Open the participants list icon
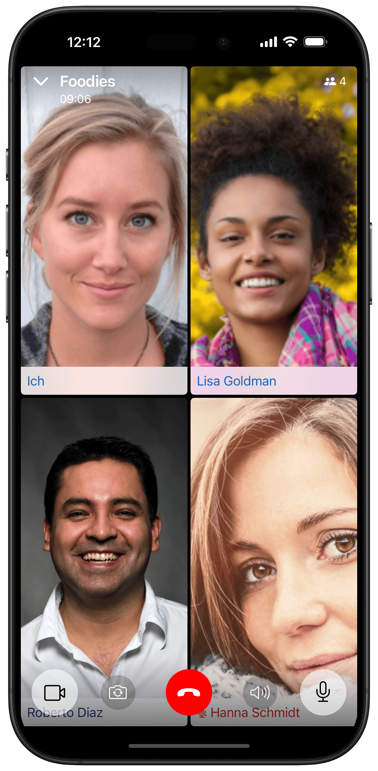 (x=330, y=81)
